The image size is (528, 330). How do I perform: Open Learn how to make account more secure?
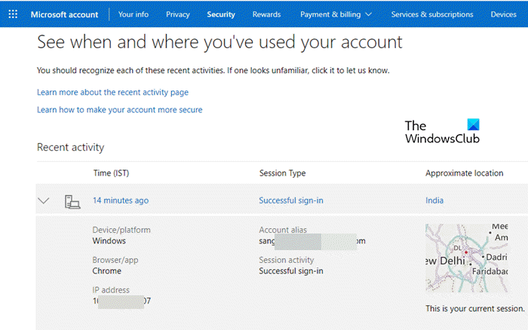pos(119,109)
